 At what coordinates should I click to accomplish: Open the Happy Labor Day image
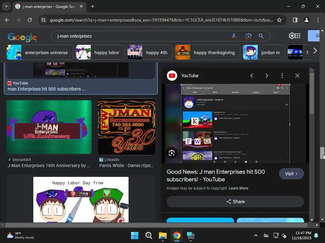click(x=81, y=200)
